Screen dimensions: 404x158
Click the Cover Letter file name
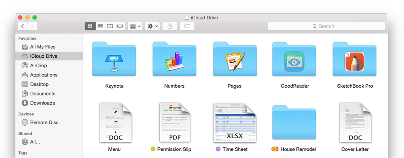click(x=355, y=149)
